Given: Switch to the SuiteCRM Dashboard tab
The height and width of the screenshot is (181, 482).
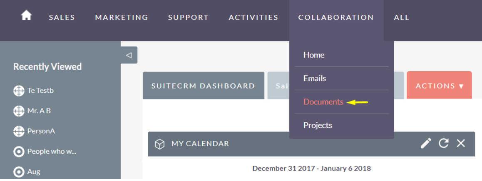Looking at the screenshot, I should point(203,86).
